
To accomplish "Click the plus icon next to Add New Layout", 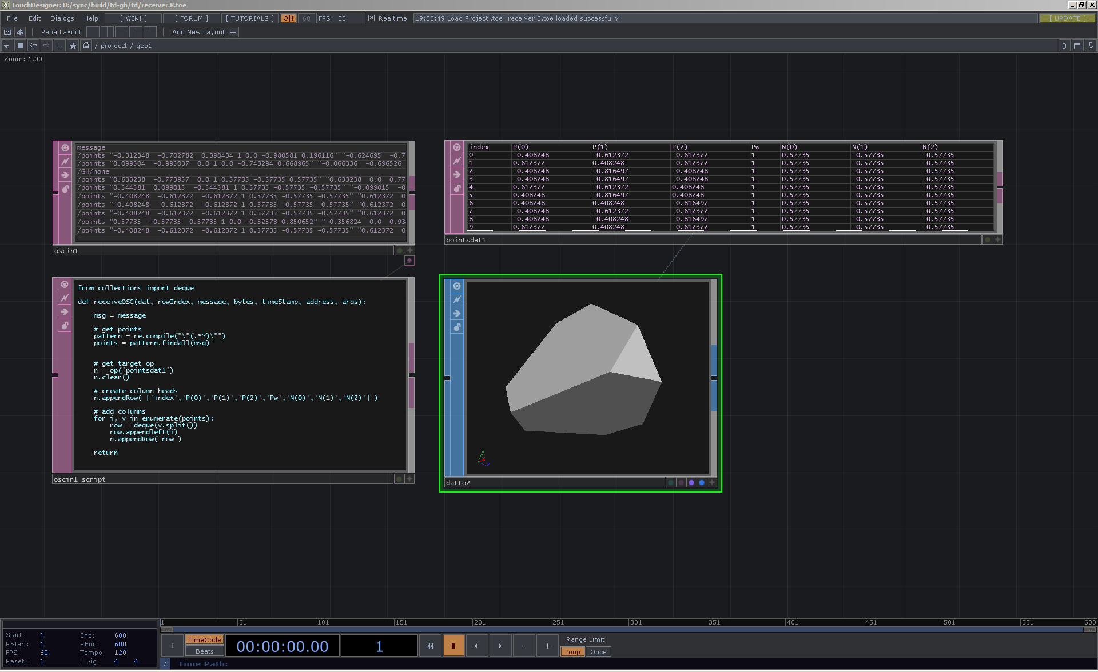I will pos(233,32).
